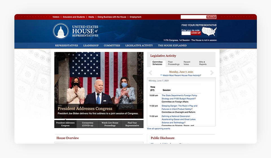271x158 pixels.
Task: Click the United States map icon
Action: pos(209,31)
